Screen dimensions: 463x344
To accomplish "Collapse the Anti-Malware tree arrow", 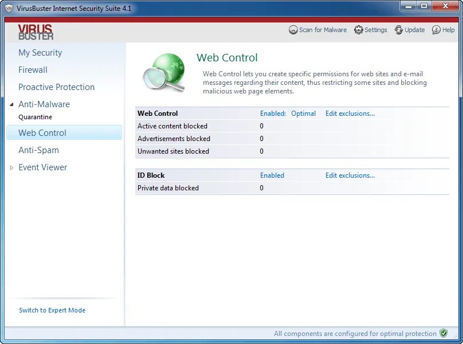I will (x=12, y=104).
